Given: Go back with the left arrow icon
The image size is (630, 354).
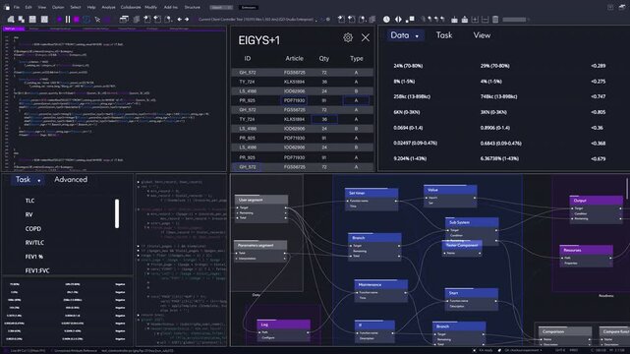Looking at the screenshot, I should pos(180,20).
